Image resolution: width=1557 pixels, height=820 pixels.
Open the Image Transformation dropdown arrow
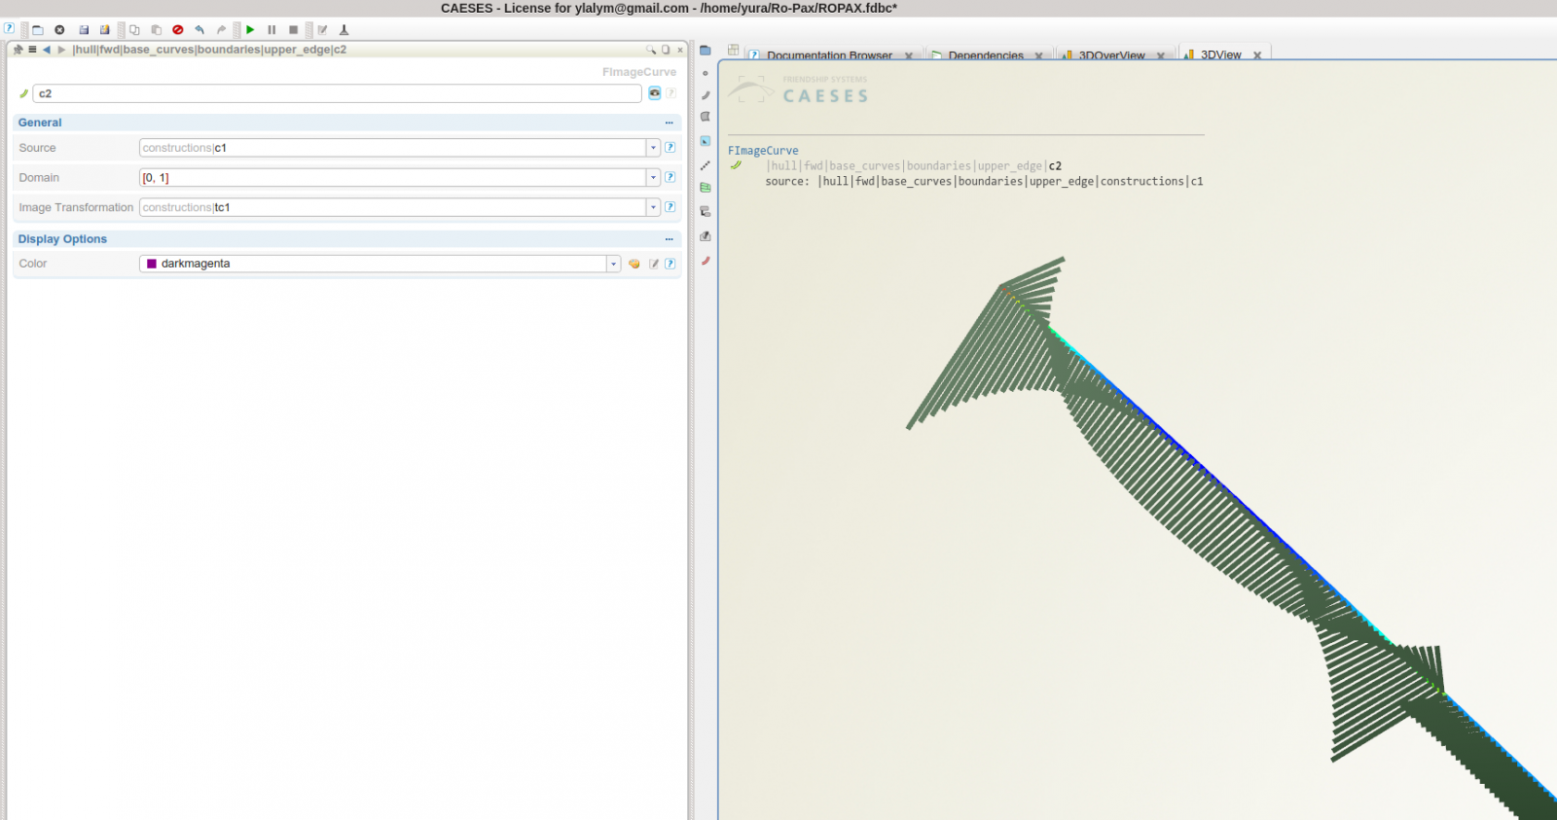654,207
